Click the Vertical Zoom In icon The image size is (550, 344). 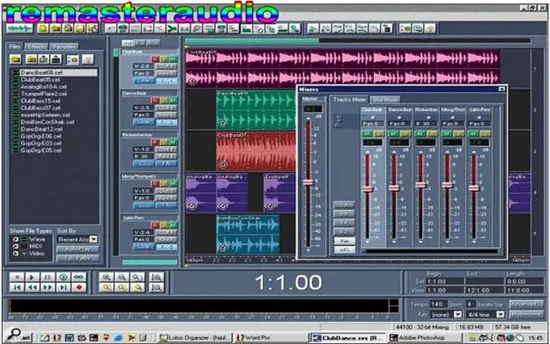156,277
